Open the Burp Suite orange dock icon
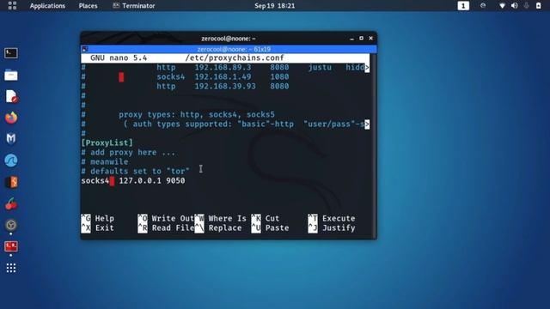550x309 pixels. (x=11, y=182)
